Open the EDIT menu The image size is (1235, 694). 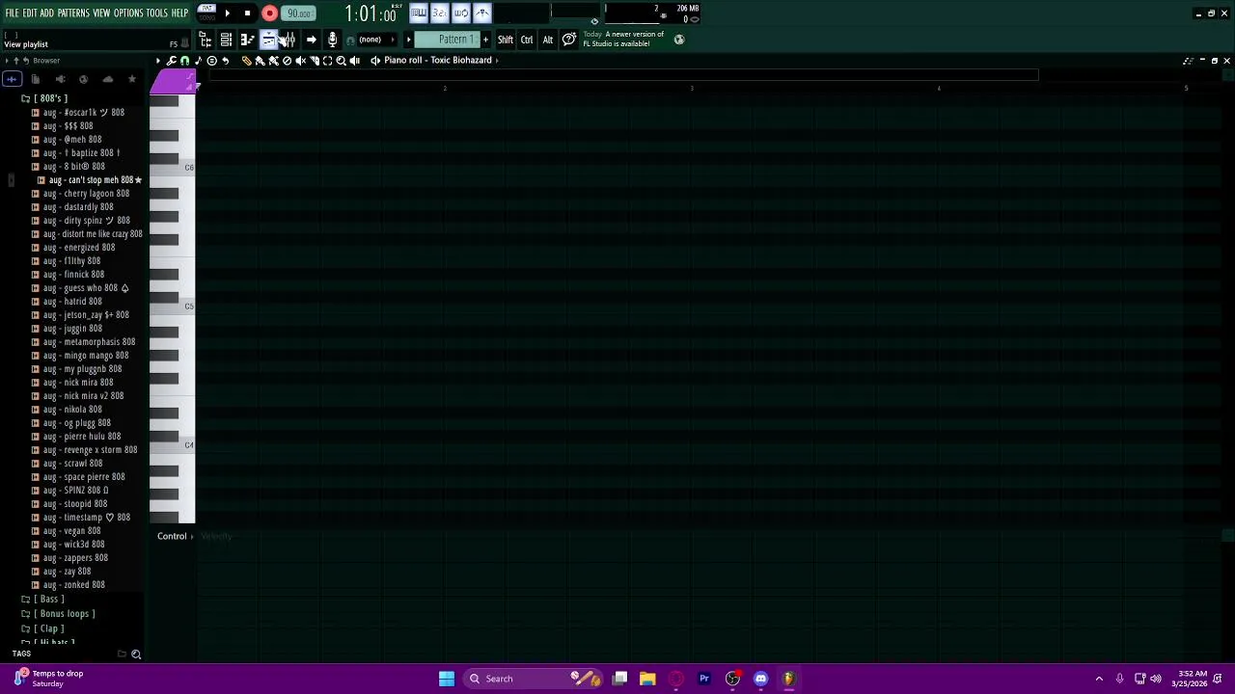pyautogui.click(x=29, y=13)
